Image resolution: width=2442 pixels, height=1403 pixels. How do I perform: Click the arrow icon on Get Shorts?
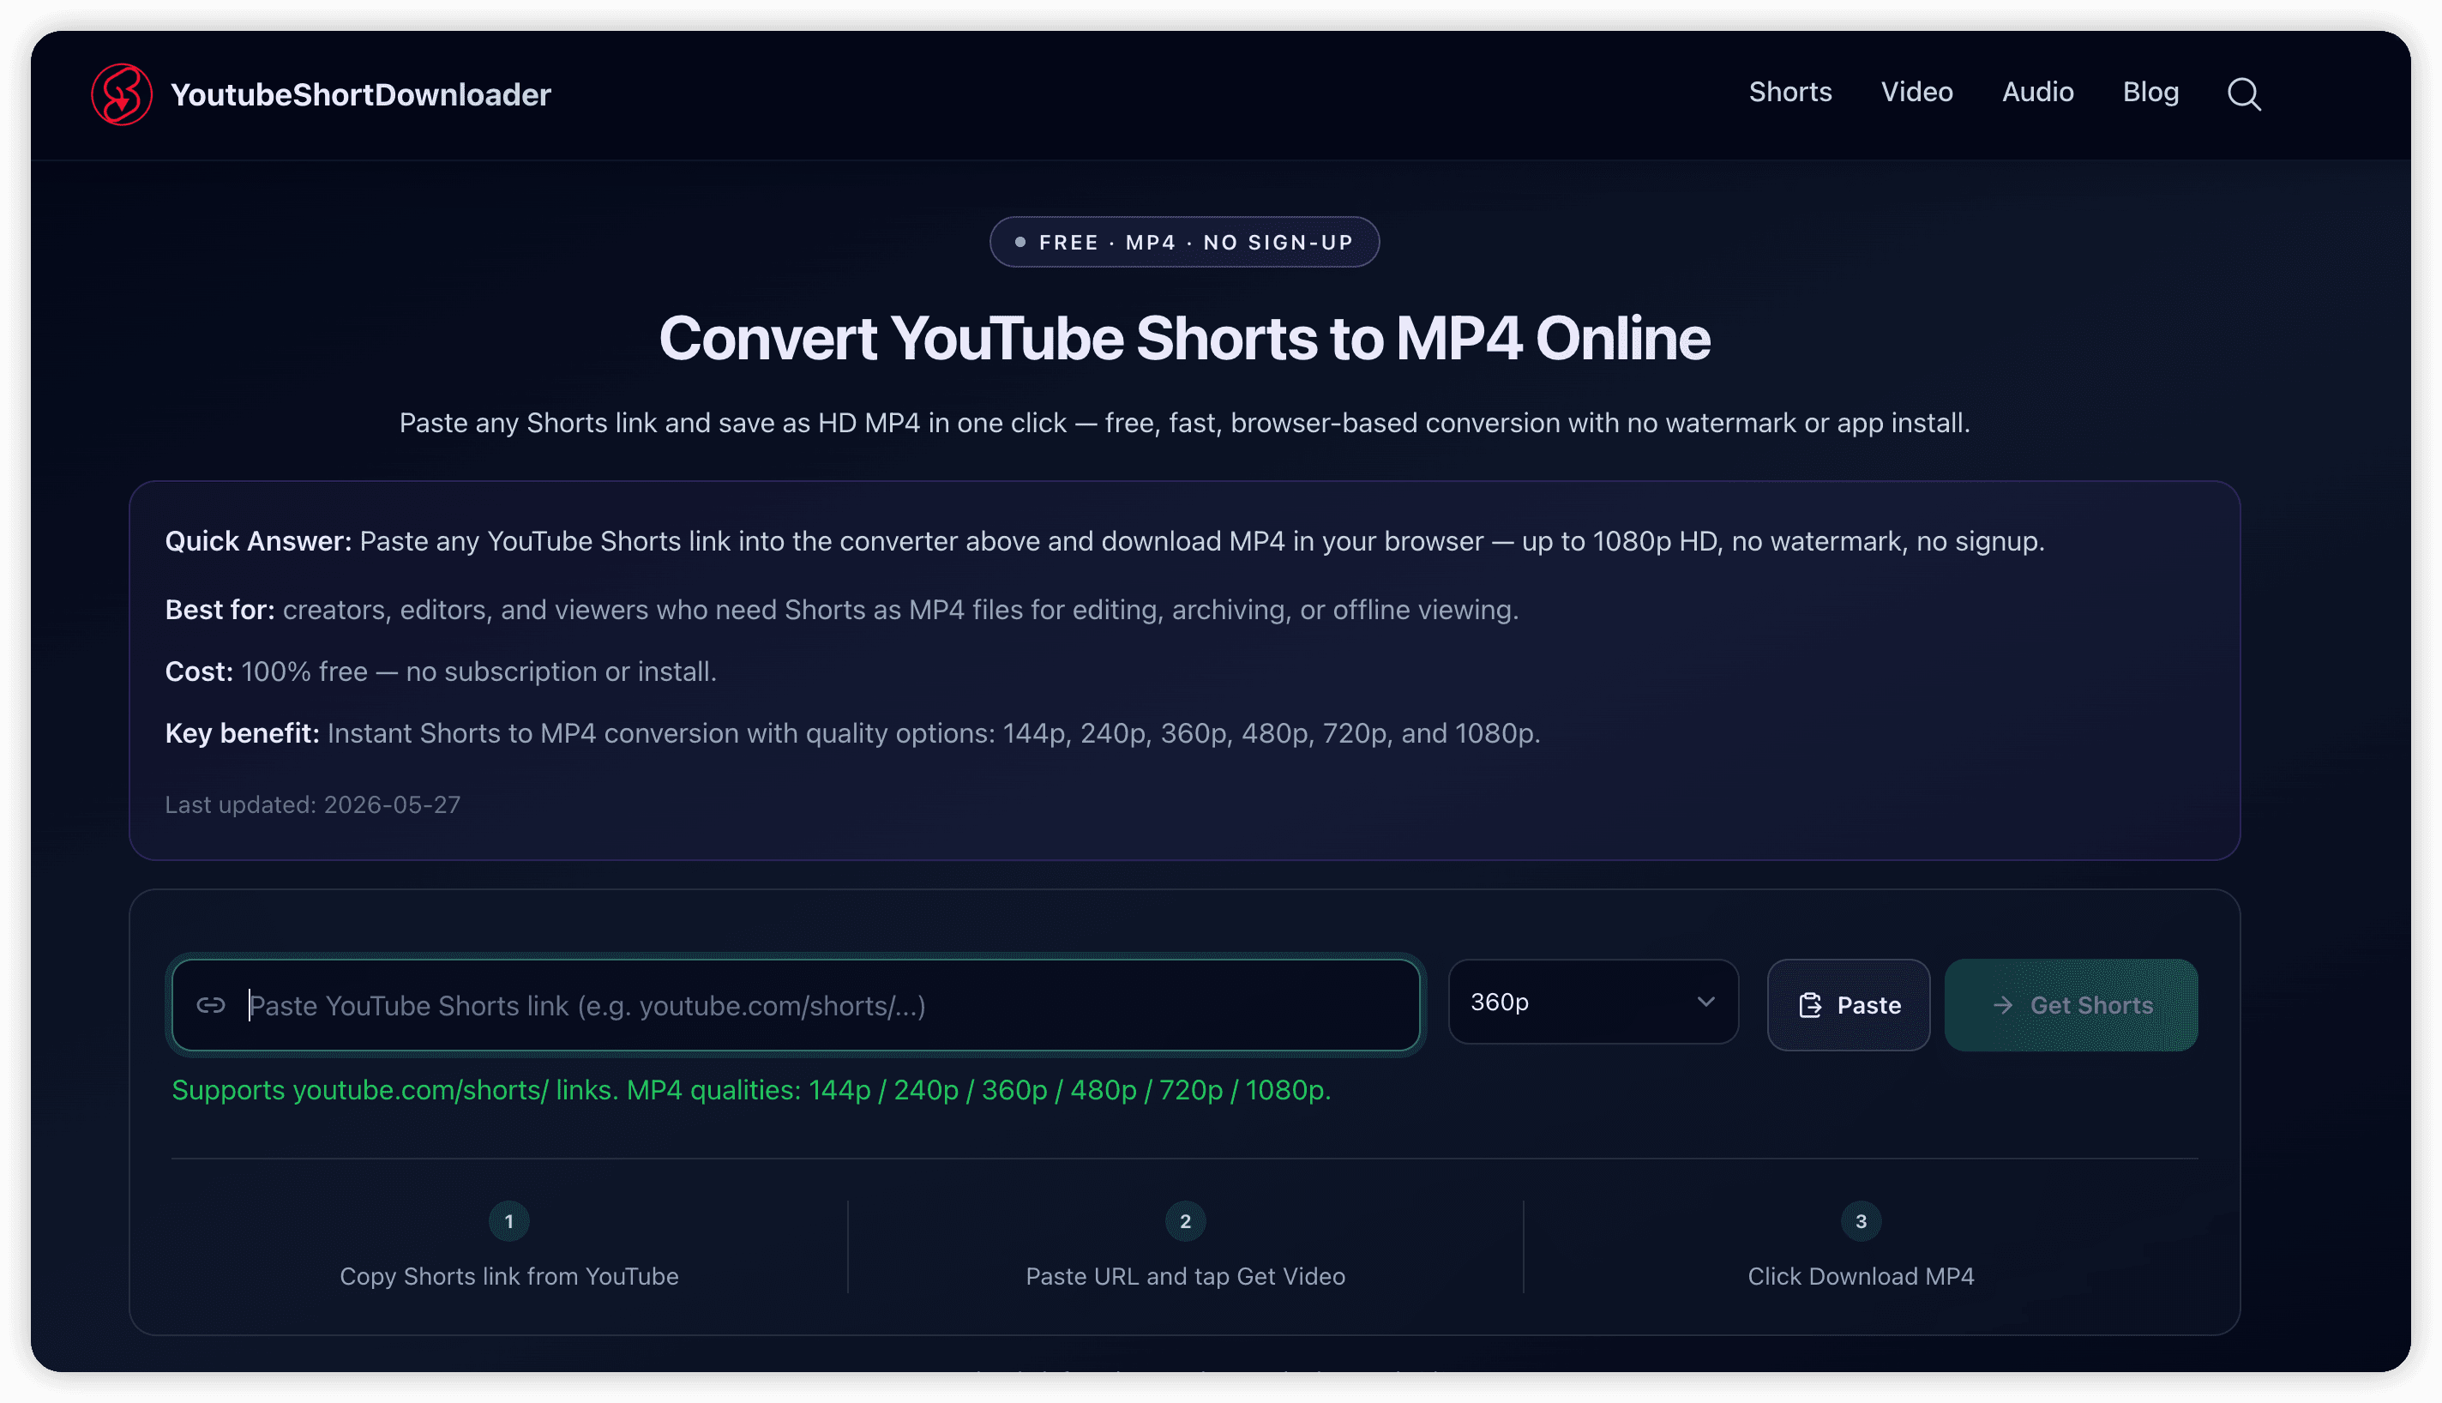point(2003,1005)
